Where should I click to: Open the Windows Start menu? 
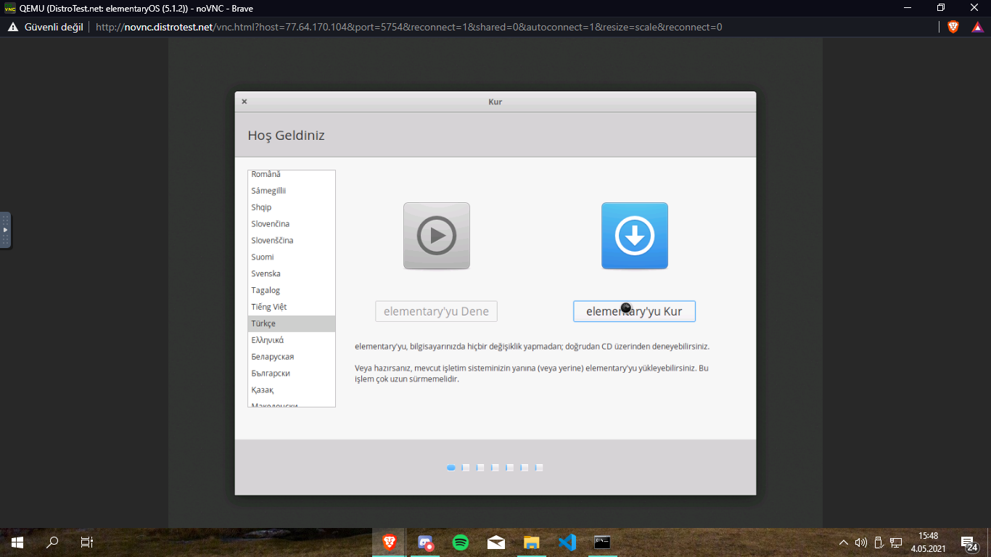17,542
